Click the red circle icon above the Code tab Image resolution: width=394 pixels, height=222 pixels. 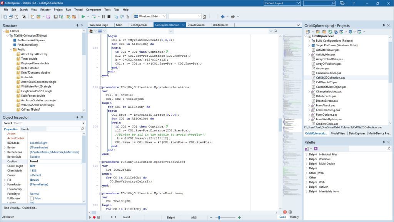click(285, 212)
